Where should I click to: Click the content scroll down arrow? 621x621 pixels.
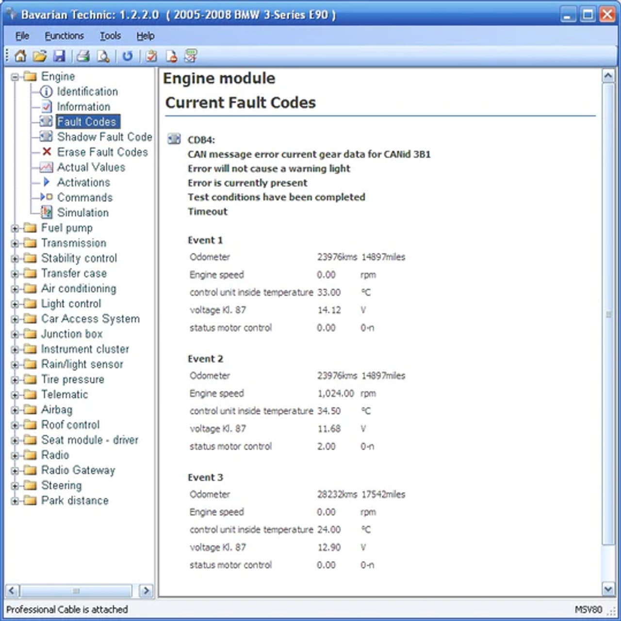pyautogui.click(x=608, y=589)
